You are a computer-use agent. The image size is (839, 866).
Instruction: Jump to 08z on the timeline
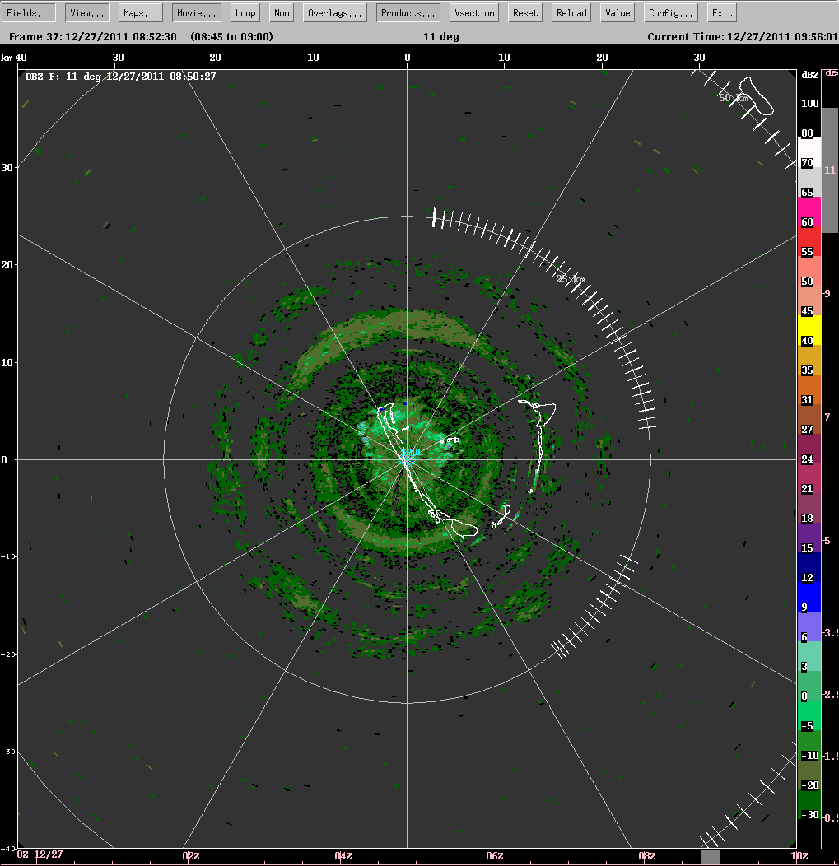pyautogui.click(x=647, y=856)
